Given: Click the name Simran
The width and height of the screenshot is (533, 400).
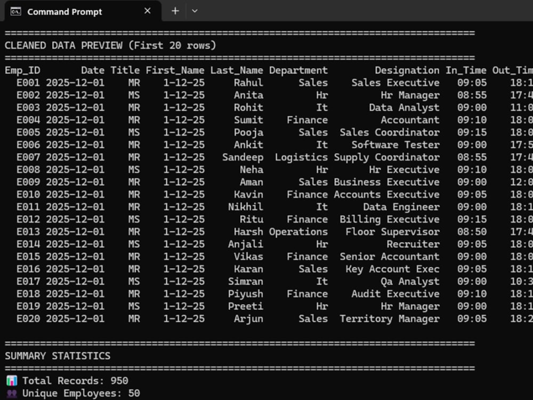Looking at the screenshot, I should pos(245,281).
